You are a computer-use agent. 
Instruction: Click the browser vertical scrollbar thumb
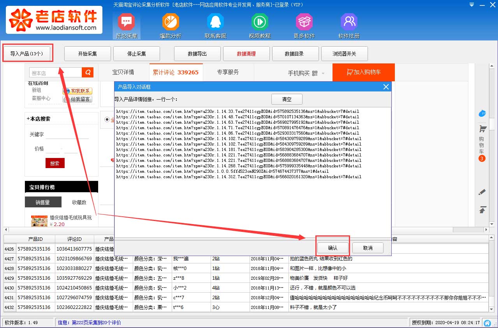(x=492, y=124)
